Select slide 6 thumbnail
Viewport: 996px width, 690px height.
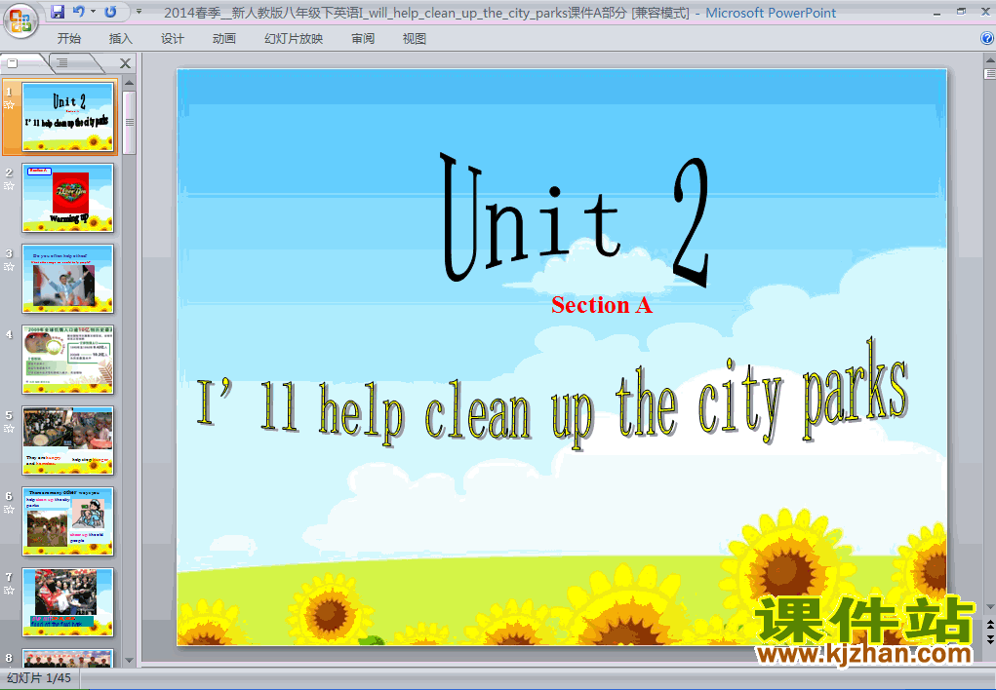click(x=68, y=521)
